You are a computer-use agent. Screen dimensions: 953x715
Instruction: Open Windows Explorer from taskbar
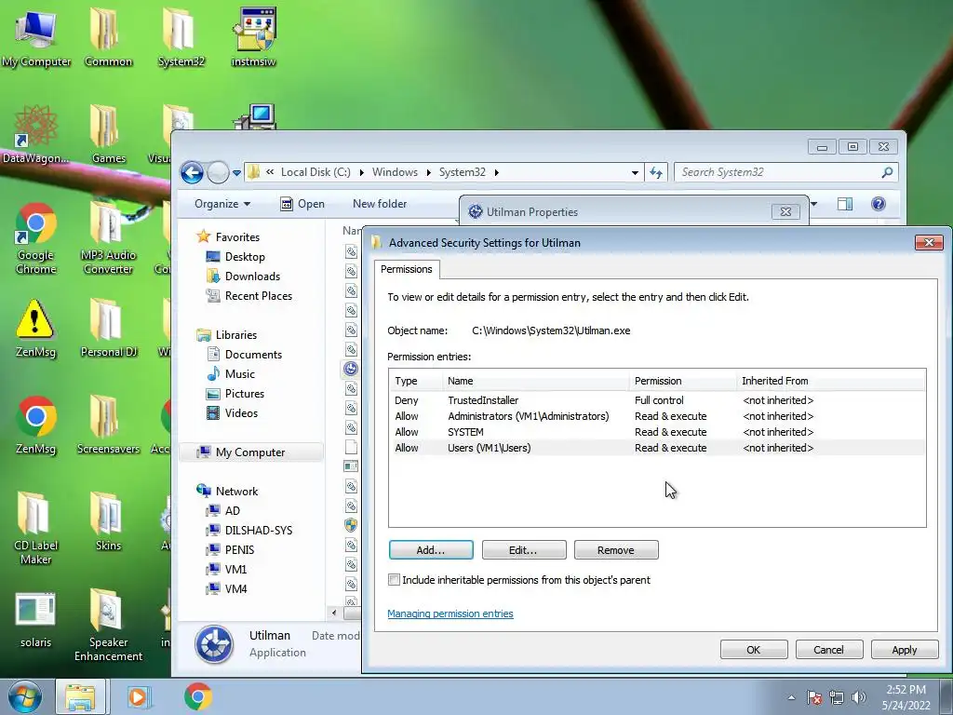80,696
